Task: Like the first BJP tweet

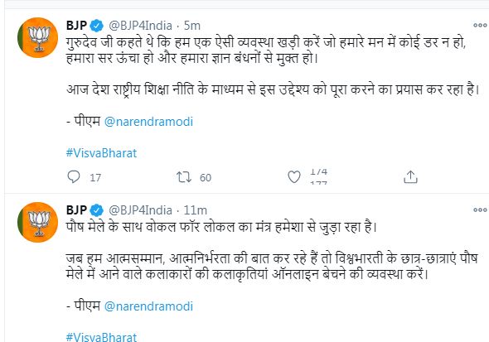Action: click(x=293, y=177)
